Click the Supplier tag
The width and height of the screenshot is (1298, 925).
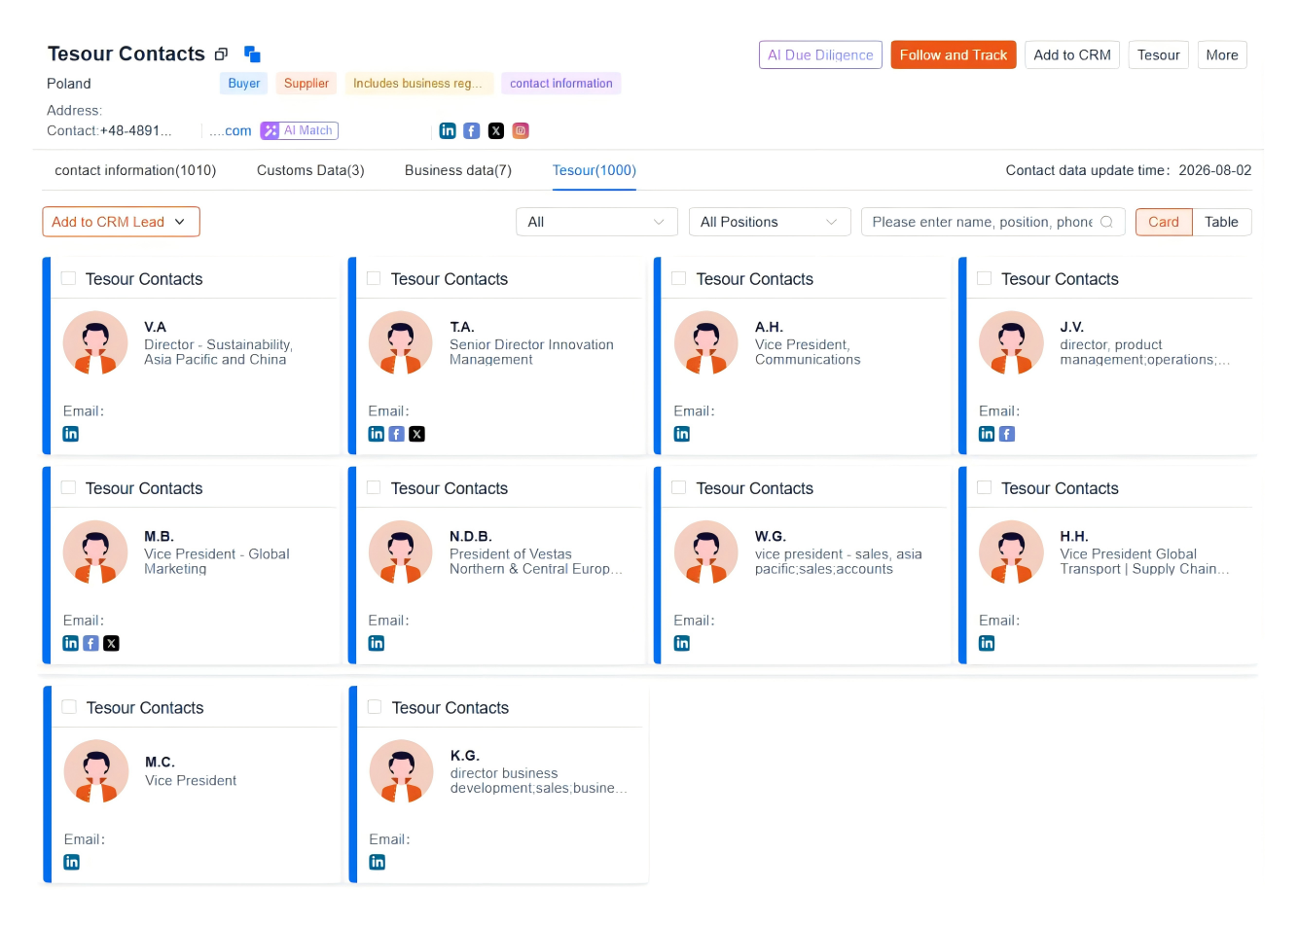pyautogui.click(x=306, y=84)
